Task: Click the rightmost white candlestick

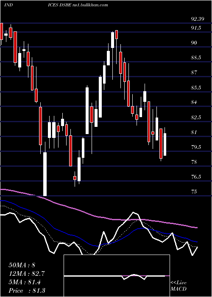Action: 165,144
